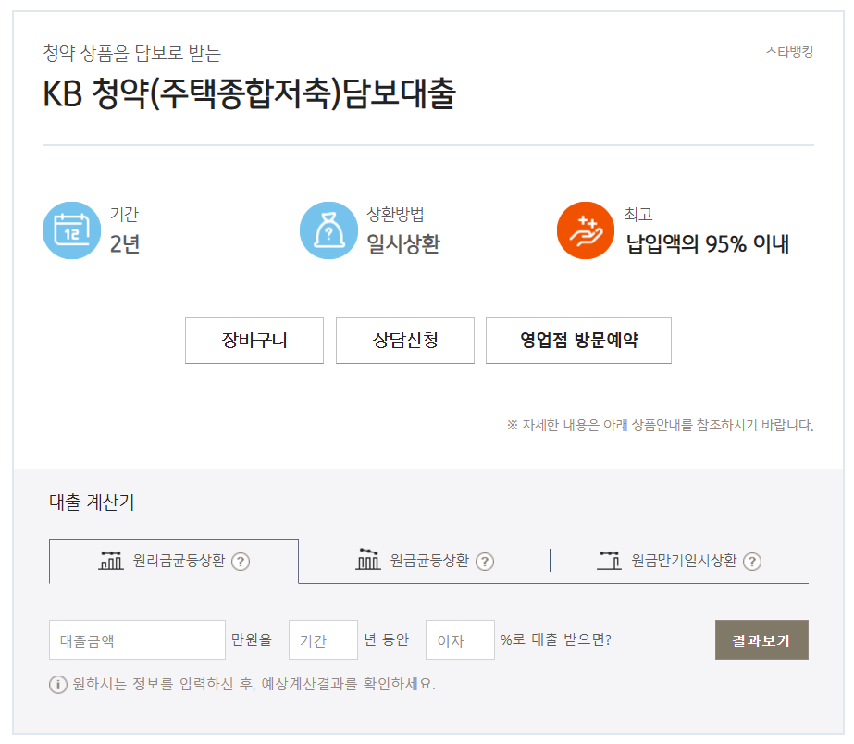Click the title KB 청약(주택종합저축)담보대출
This screenshot has width=854, height=744.
[249, 93]
